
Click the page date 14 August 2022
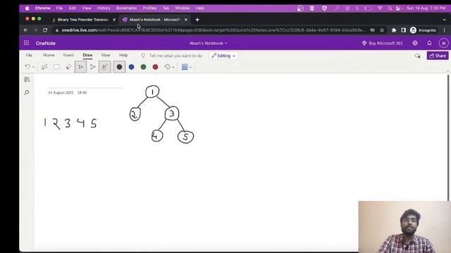pos(61,93)
